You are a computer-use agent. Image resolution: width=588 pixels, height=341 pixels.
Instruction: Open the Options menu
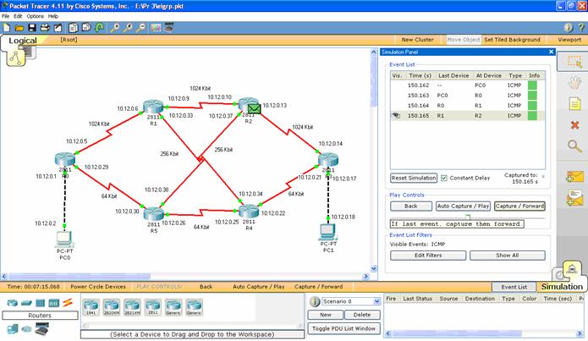(35, 16)
